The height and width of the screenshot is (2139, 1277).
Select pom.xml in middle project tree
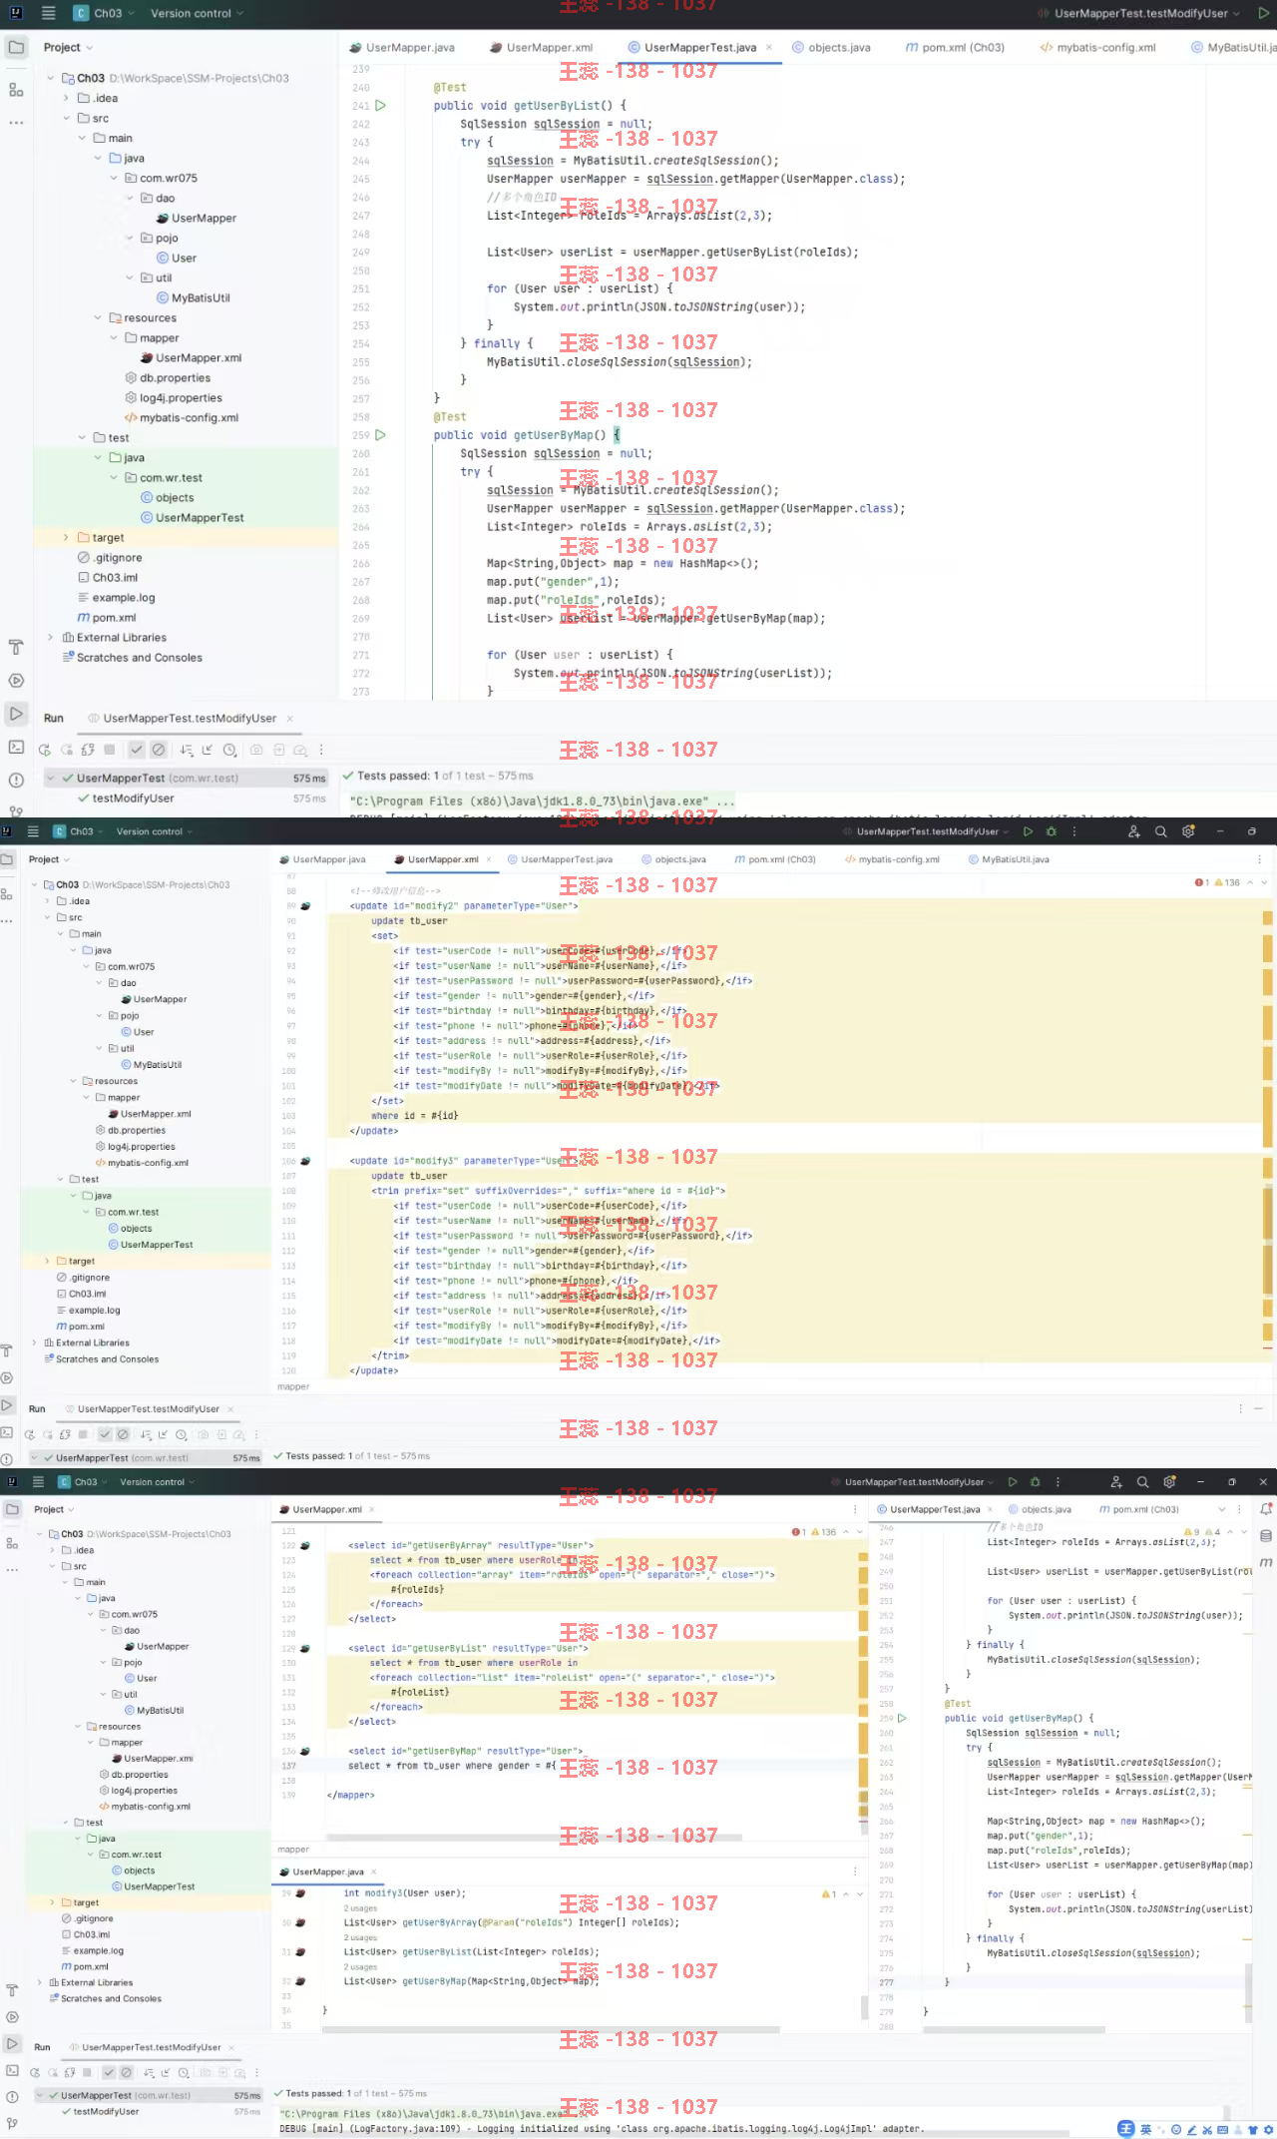click(81, 1327)
